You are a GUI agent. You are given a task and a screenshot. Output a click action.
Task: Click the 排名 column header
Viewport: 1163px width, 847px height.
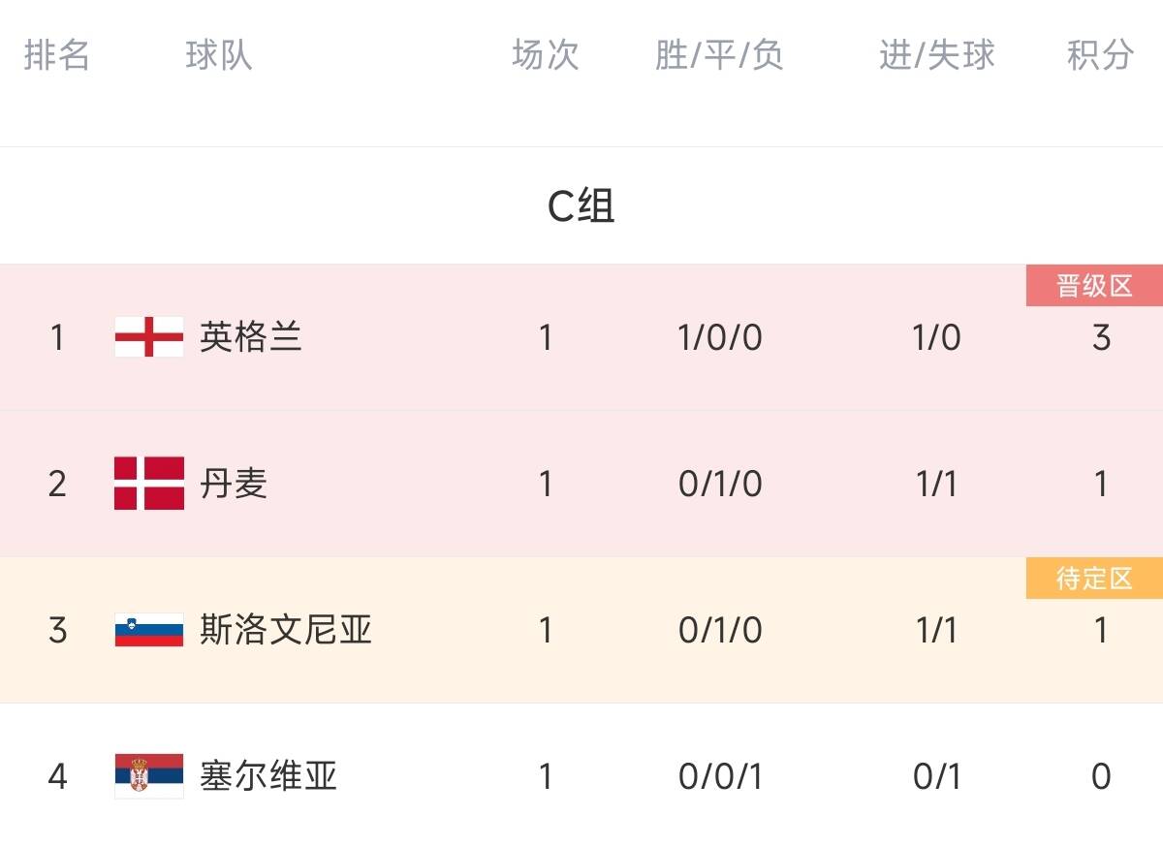[57, 55]
